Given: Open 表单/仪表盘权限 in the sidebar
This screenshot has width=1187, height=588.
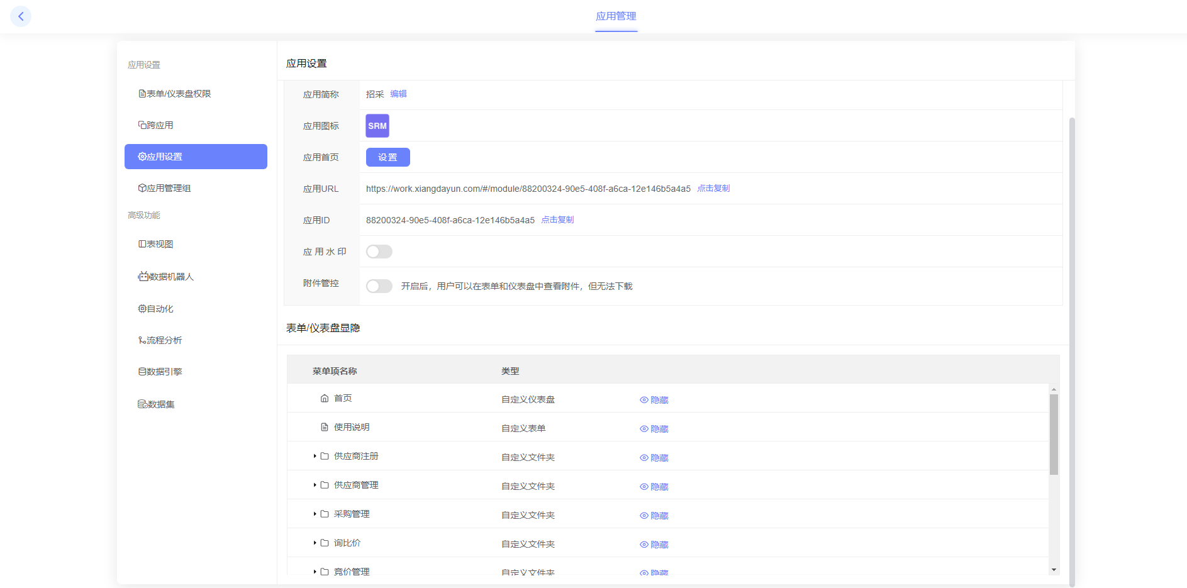Looking at the screenshot, I should (x=174, y=94).
